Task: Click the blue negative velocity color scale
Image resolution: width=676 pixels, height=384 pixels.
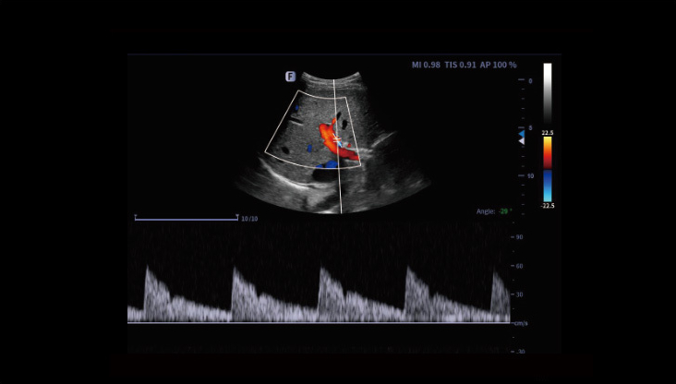Action: (548, 186)
